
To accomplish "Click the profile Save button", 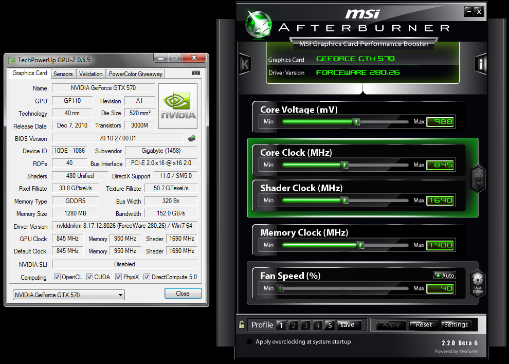I will [349, 325].
